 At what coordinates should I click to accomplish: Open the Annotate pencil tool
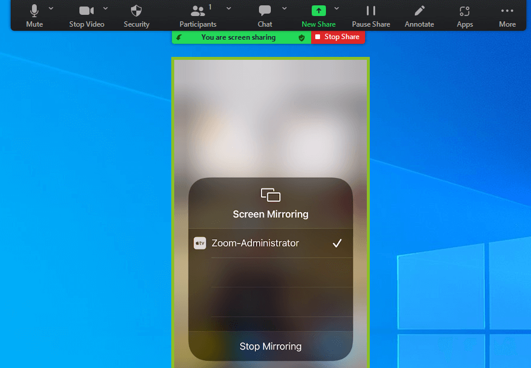[419, 15]
